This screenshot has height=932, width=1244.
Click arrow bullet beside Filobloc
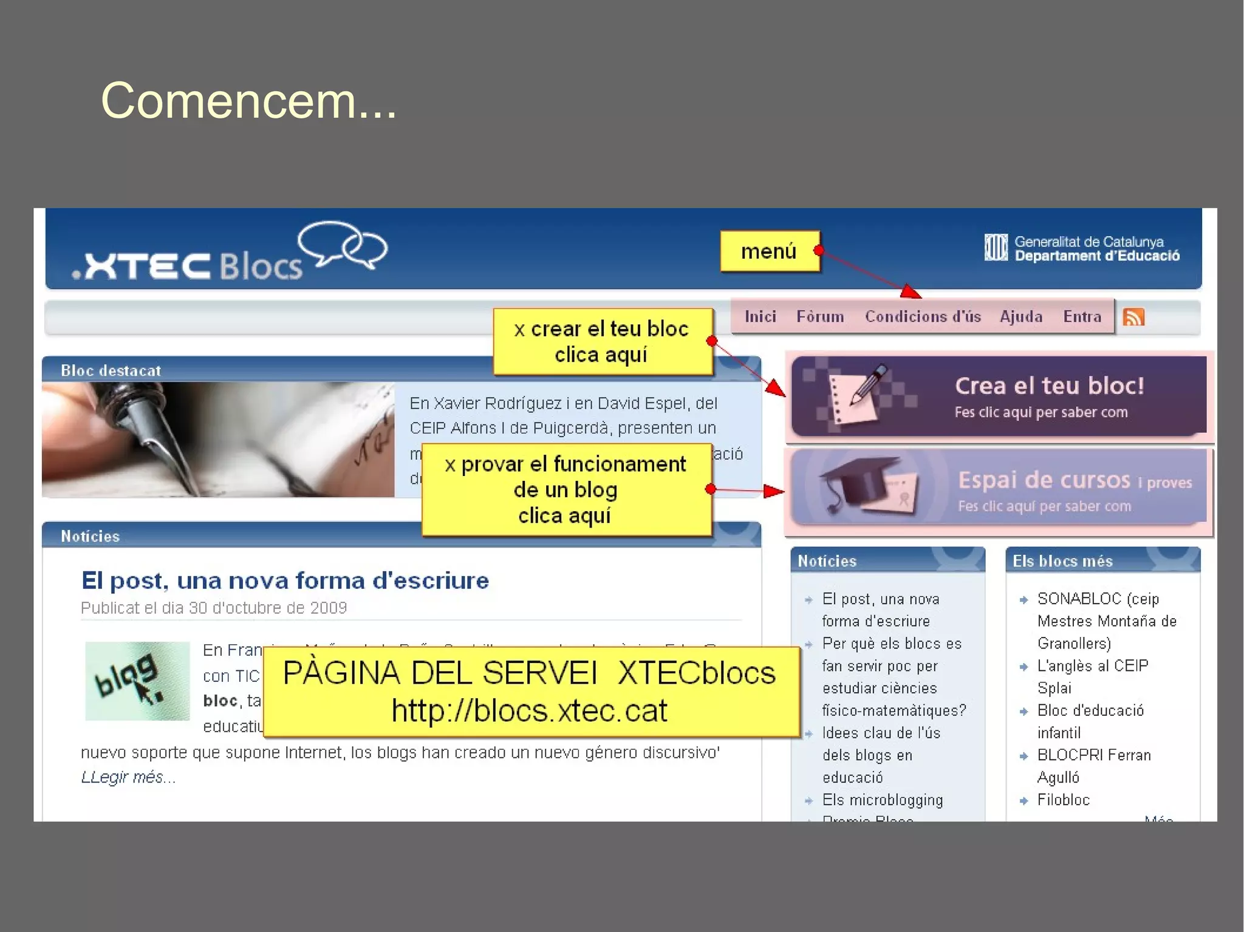point(1024,801)
